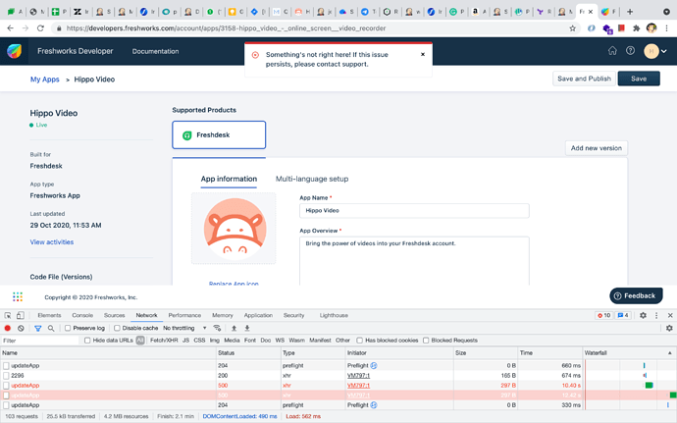Enable the Preserve log checkbox
The width and height of the screenshot is (677, 423).
[x=68, y=328]
